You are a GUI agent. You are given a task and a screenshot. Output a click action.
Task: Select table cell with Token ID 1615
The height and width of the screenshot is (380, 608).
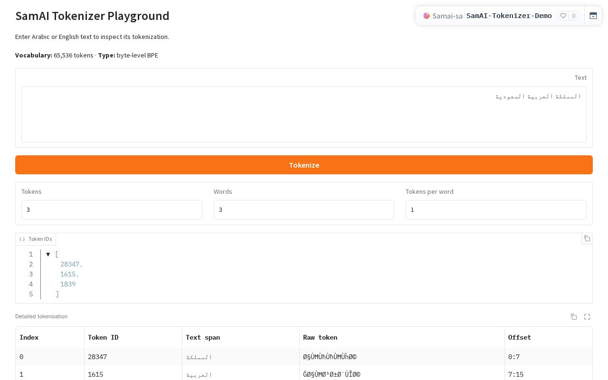pos(133,374)
